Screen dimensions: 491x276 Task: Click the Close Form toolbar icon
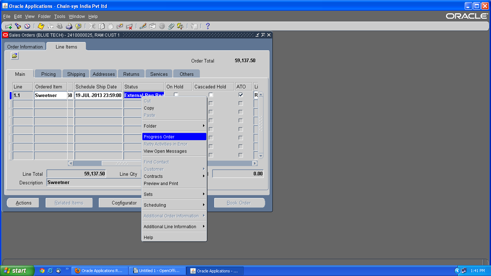[x=78, y=26]
